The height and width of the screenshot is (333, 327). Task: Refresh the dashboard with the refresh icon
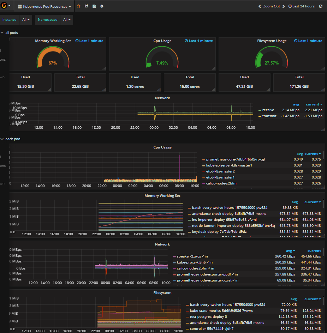click(x=321, y=6)
